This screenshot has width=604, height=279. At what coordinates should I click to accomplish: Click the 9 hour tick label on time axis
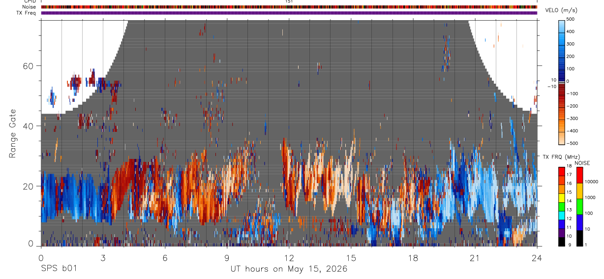click(x=227, y=258)
